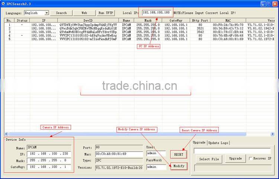Click the IPCSearch app icon in title bar
This screenshot has width=279, height=179.
[x=4, y=4]
